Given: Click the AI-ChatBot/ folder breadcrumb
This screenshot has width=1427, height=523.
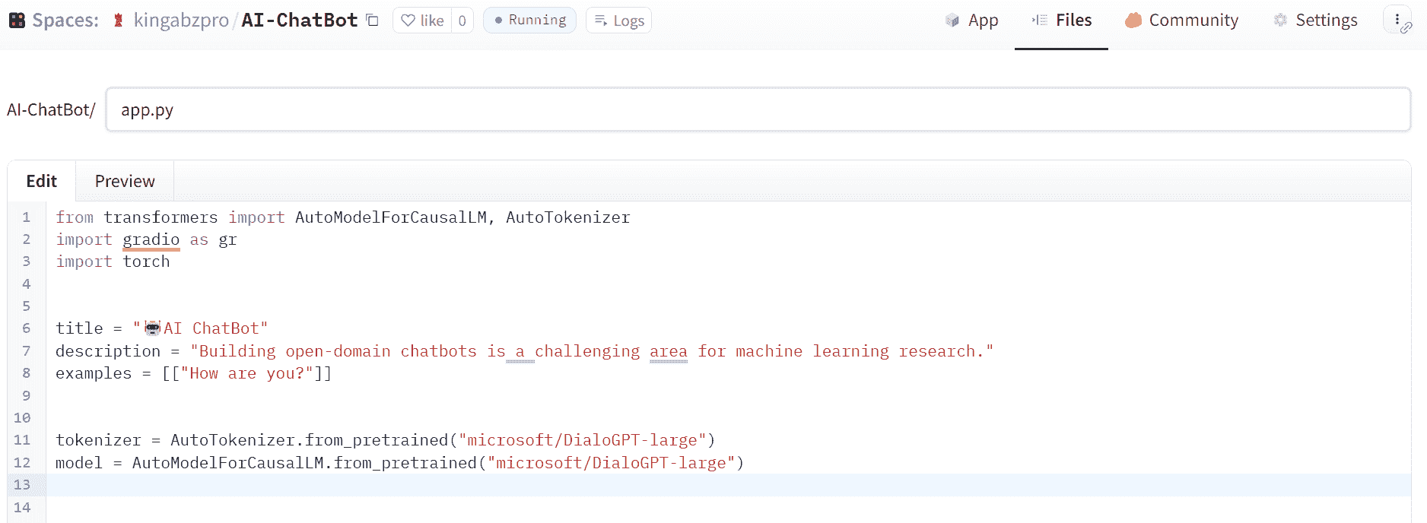Looking at the screenshot, I should (x=51, y=110).
